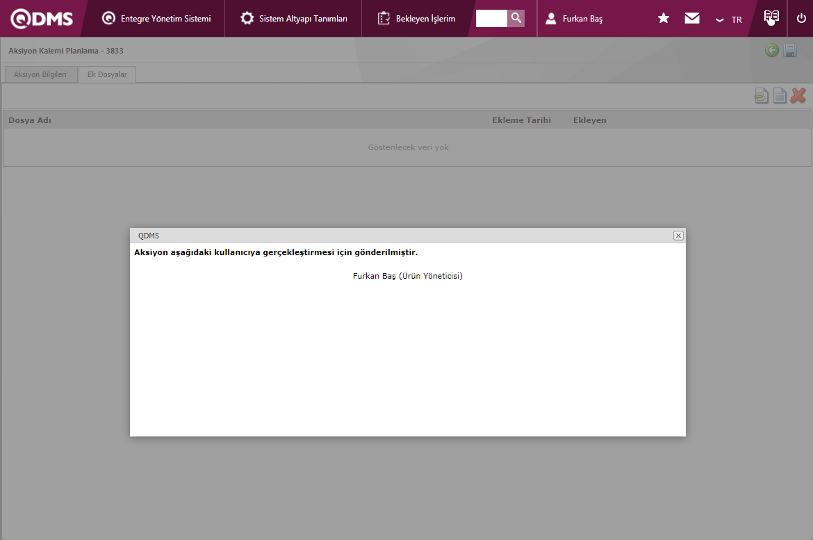Click the Ekleme Tarihi column header

(x=522, y=120)
